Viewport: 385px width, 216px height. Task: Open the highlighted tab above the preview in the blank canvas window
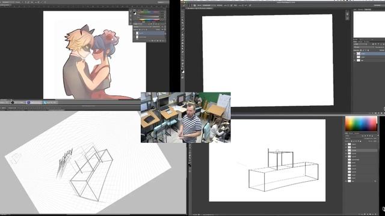point(368,10)
